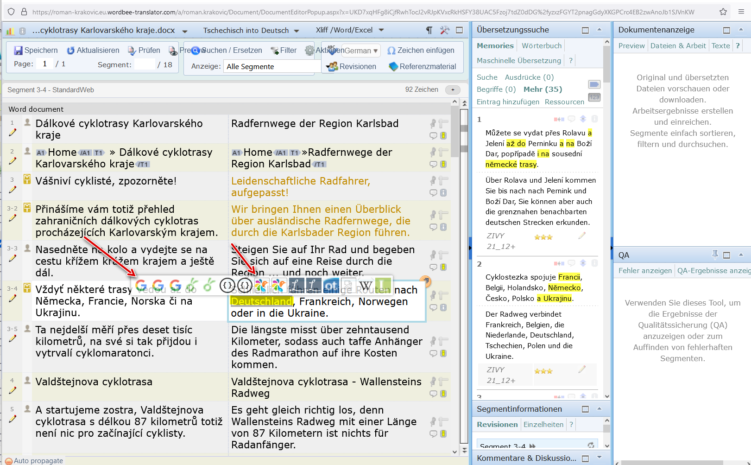The height and width of the screenshot is (465, 751).
Task: Select the QA-Ergebnisse anzeigen tab
Action: [x=713, y=271]
